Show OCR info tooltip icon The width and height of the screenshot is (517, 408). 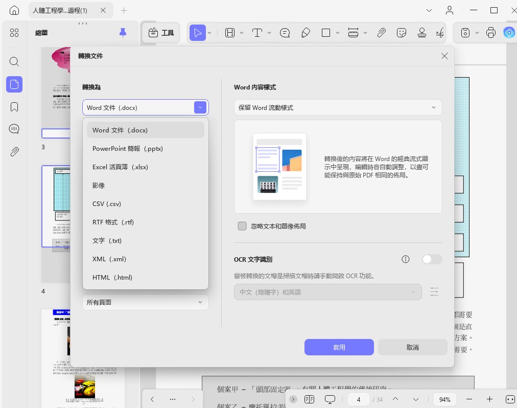(406, 259)
